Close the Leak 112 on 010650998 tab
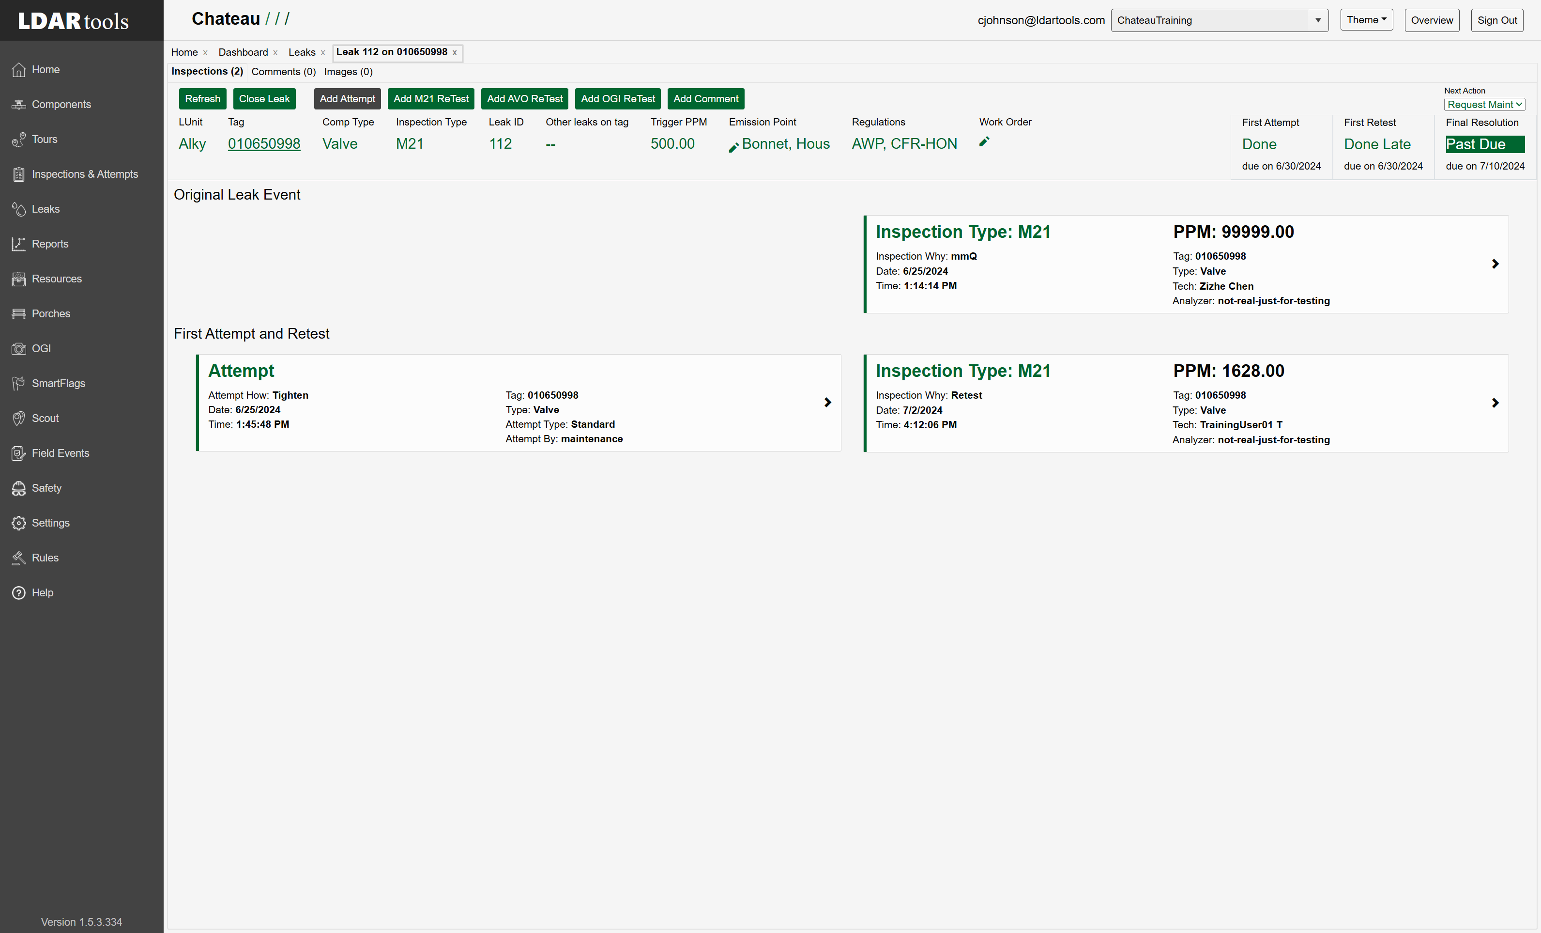 455,53
